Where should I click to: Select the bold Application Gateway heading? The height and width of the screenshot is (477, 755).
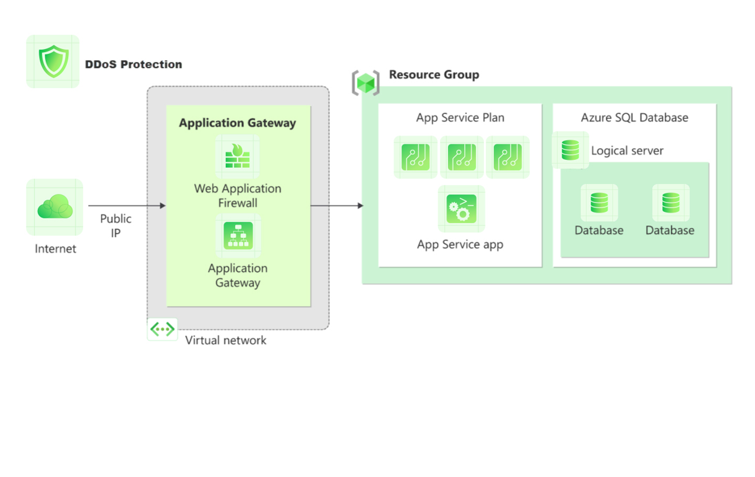coord(238,123)
